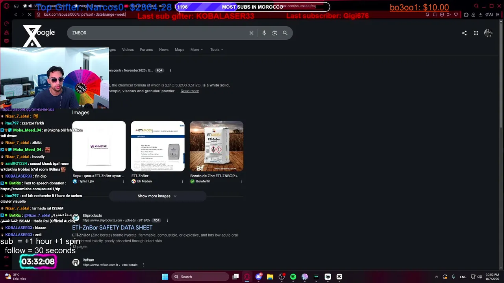The width and height of the screenshot is (504, 283).
Task: Click the tray microphone icon
Action: click(453, 277)
